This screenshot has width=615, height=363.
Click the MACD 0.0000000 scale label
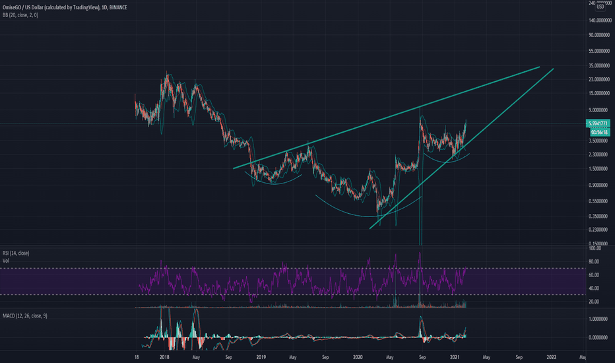[598, 337]
